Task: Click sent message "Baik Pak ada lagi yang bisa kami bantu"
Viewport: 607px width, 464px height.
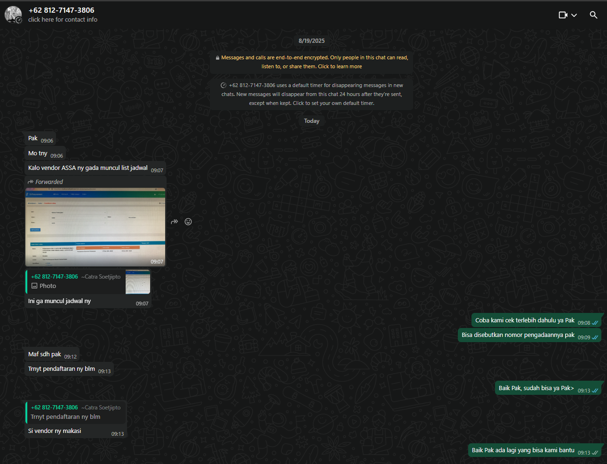Action: tap(535, 450)
